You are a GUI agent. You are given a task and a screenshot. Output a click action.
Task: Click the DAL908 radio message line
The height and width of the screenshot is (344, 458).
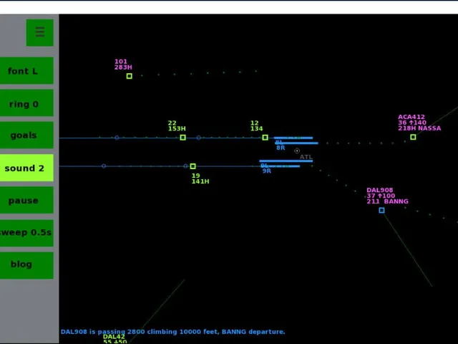coord(173,332)
